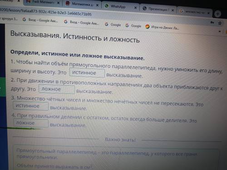Close the Gmail tab
This screenshot has width=227, height=170.
(58, 3)
